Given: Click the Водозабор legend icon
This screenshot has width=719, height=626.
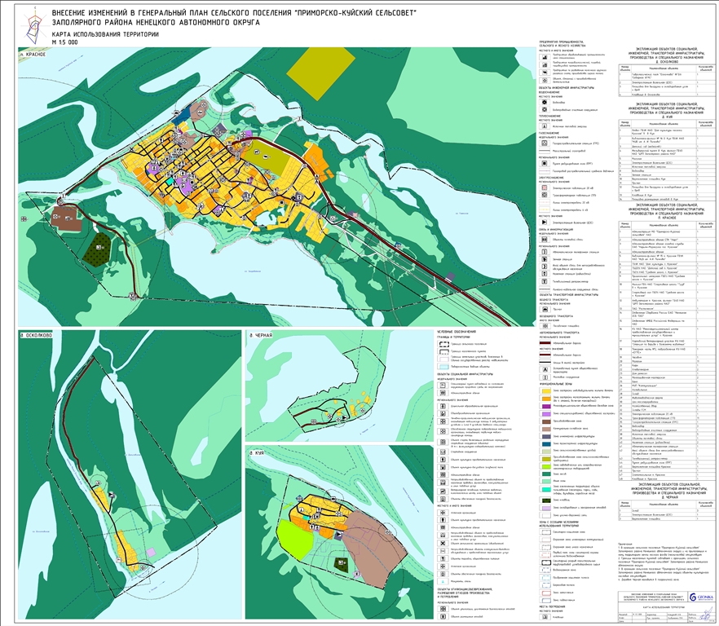Looking at the screenshot, I should pos(545,102).
